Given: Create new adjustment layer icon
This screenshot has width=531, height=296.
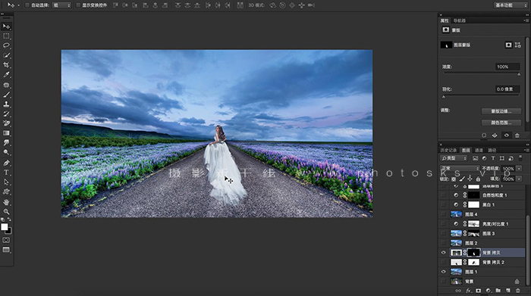Looking at the screenshot, I should pos(488,291).
